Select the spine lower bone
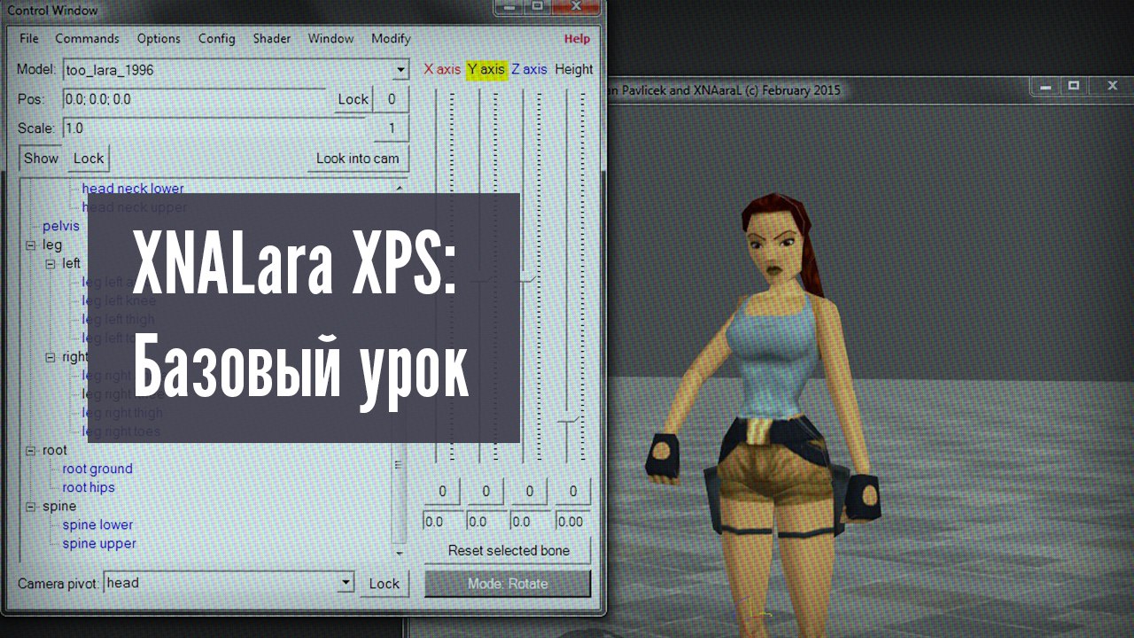 coord(97,525)
